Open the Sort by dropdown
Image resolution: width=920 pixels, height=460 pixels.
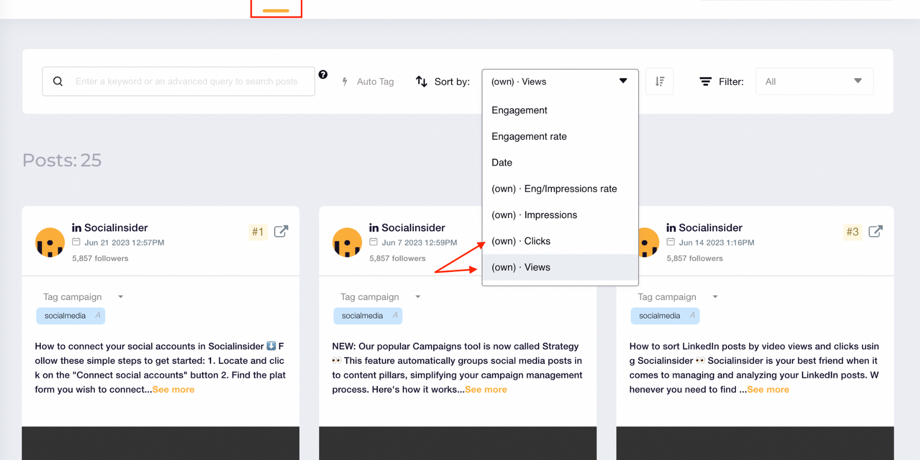pyautogui.click(x=560, y=81)
